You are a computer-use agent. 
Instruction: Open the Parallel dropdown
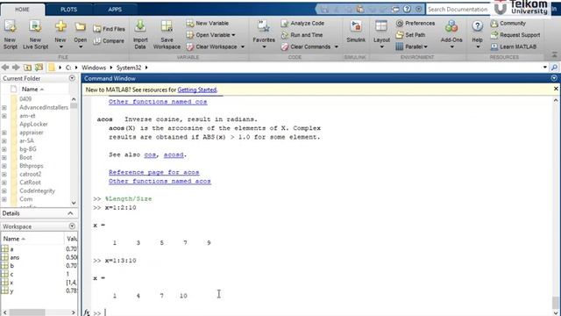click(412, 47)
